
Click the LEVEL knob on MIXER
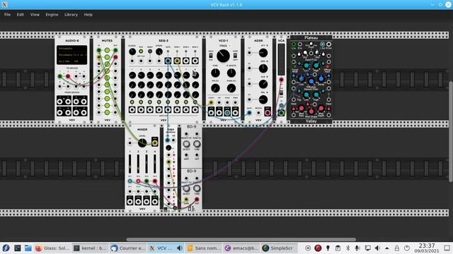pos(142,143)
